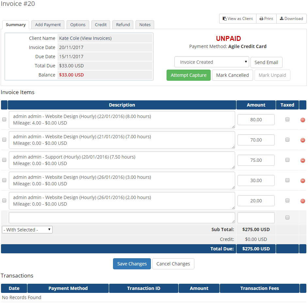The height and width of the screenshot is (304, 308).
Task: Remove the 3.00 hours Website Design item
Action: point(302,180)
